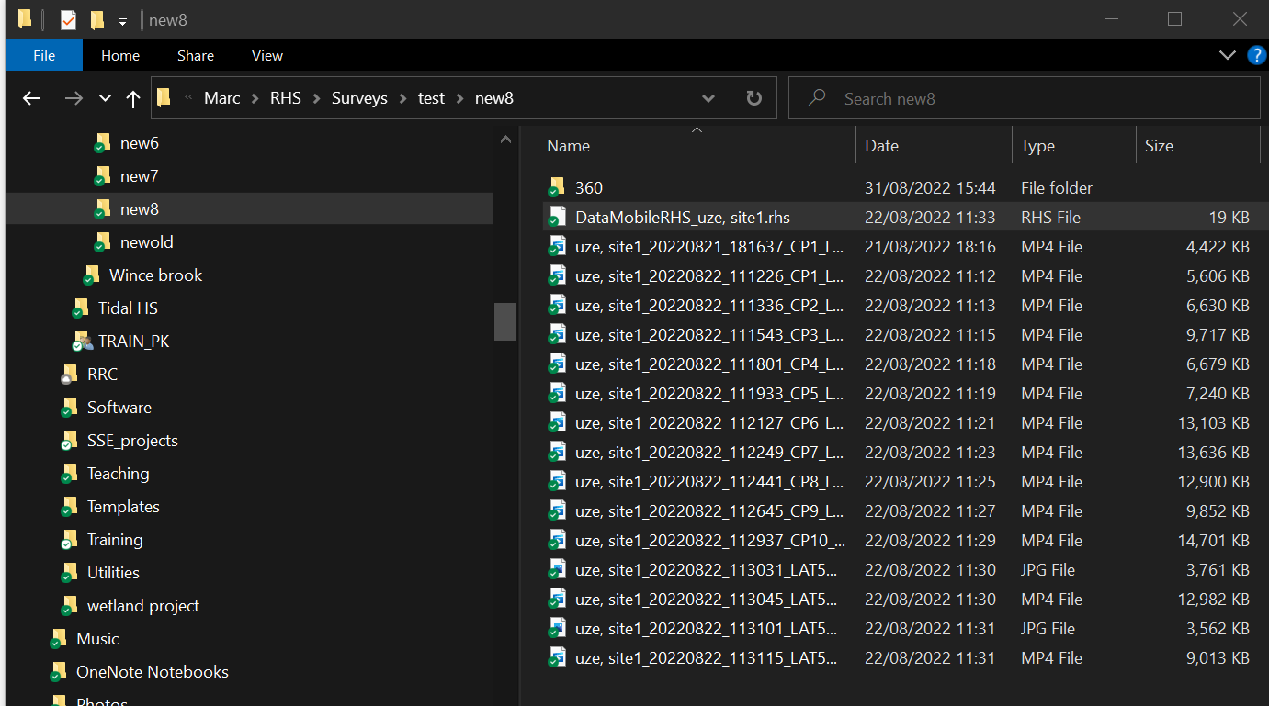The height and width of the screenshot is (706, 1269).
Task: Refresh the new8 folder view
Action: coord(754,98)
